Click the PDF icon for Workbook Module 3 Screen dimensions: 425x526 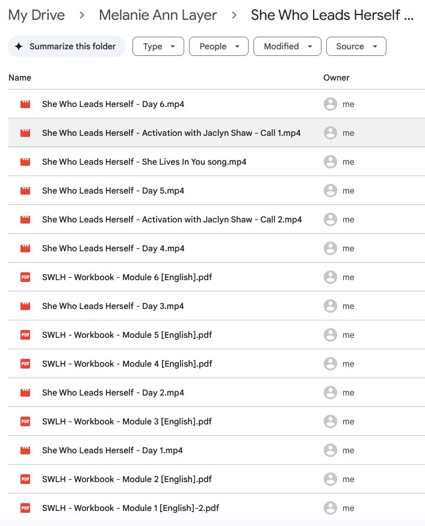coord(25,421)
